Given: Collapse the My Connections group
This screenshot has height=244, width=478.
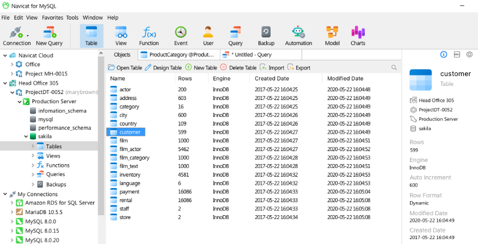Looking at the screenshot, I should click(x=4, y=194).
